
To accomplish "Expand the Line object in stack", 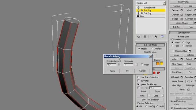I will tap(138, 16).
